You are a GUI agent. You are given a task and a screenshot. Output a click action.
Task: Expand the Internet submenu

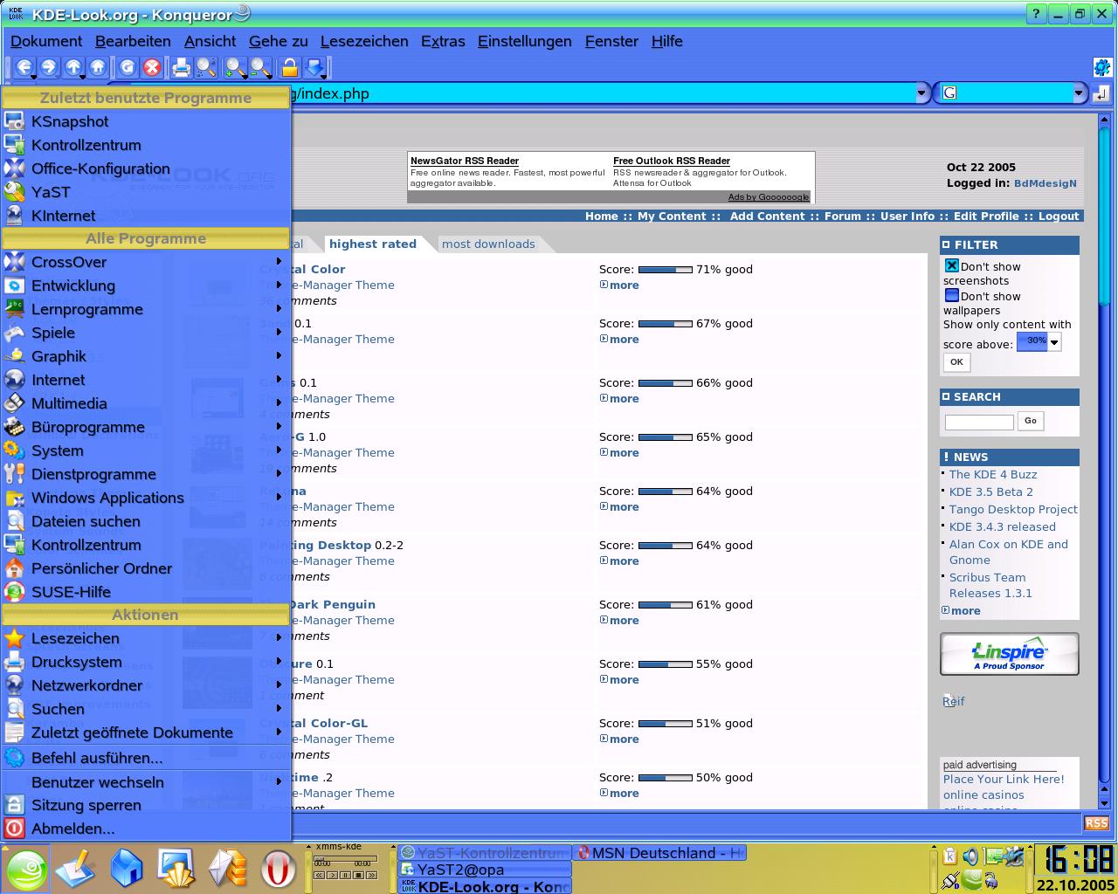pyautogui.click(x=145, y=380)
